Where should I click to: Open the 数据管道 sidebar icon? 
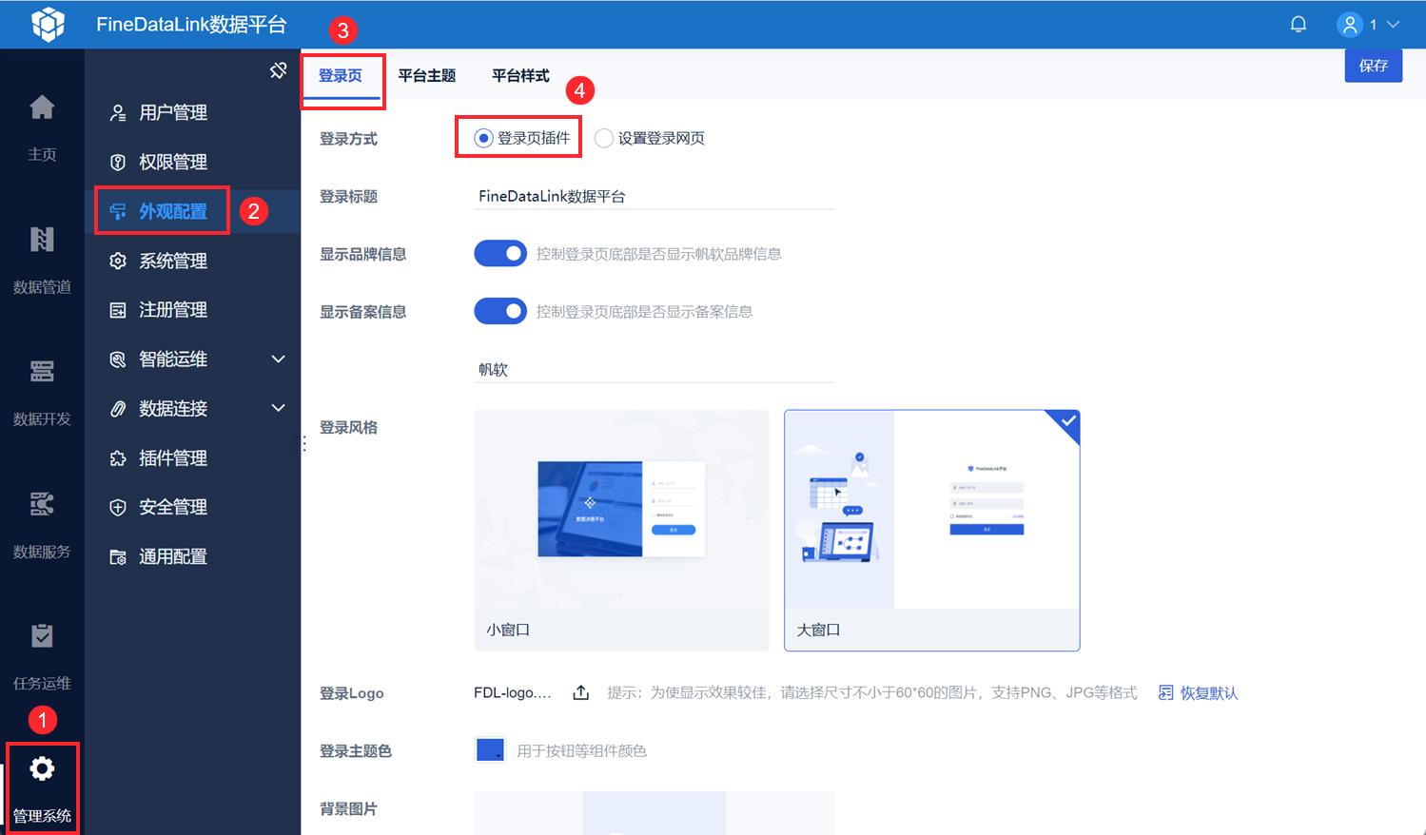[x=42, y=239]
